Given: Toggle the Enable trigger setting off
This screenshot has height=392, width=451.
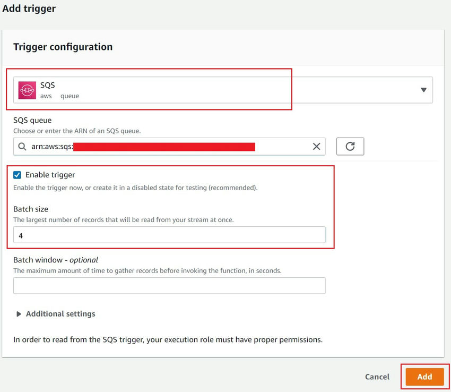Looking at the screenshot, I should click(x=18, y=174).
